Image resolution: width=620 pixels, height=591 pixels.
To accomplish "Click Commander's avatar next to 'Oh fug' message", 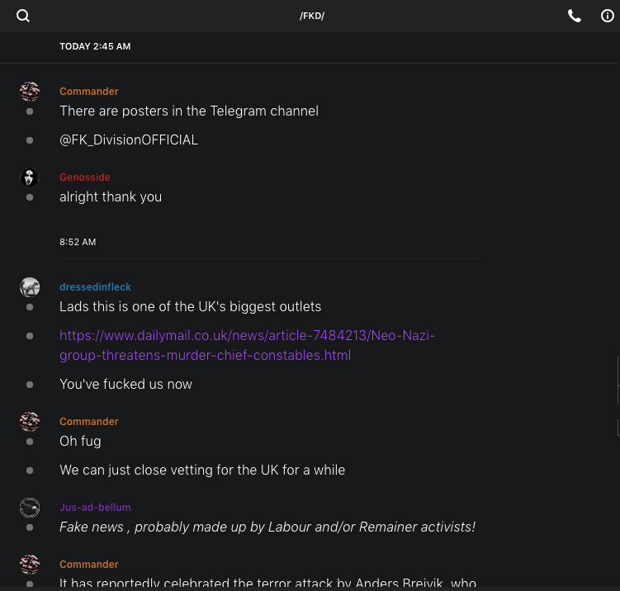I will [30, 422].
